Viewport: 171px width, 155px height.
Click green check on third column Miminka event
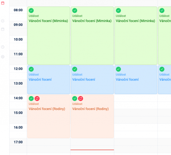118,11
